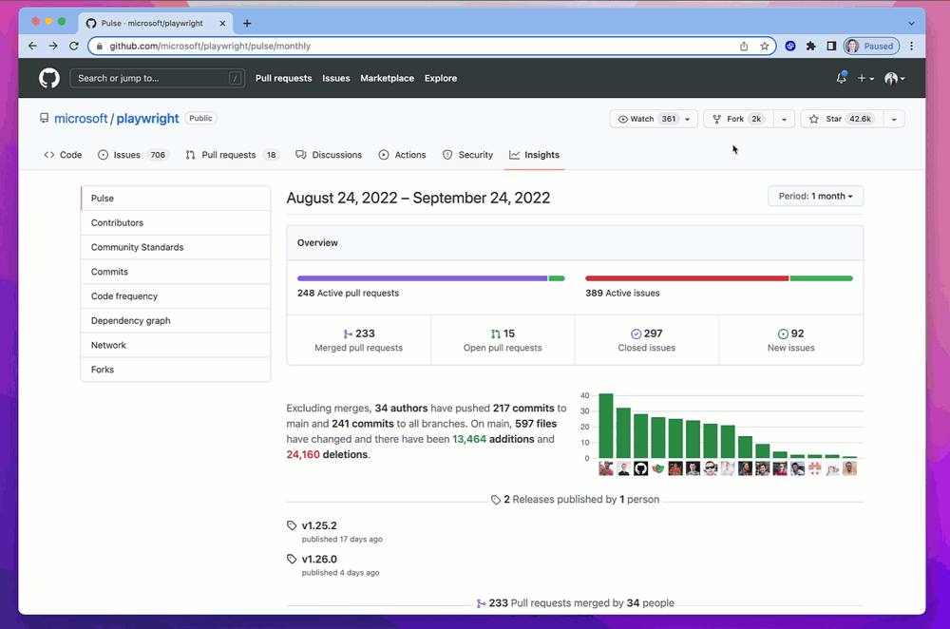Fork the repository
This screenshot has height=629, width=950.
coord(738,119)
